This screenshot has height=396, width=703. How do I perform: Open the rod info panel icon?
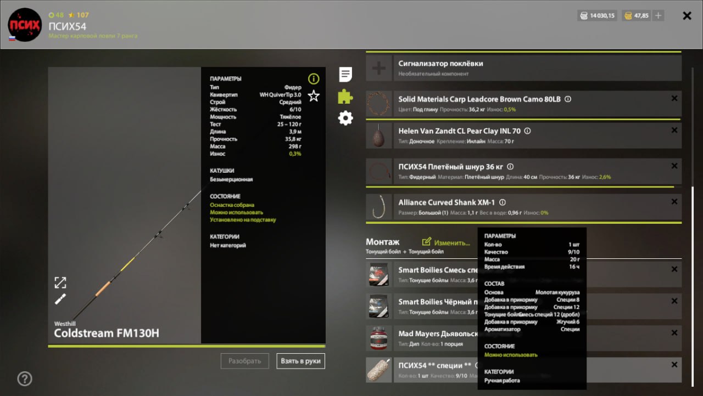(314, 78)
